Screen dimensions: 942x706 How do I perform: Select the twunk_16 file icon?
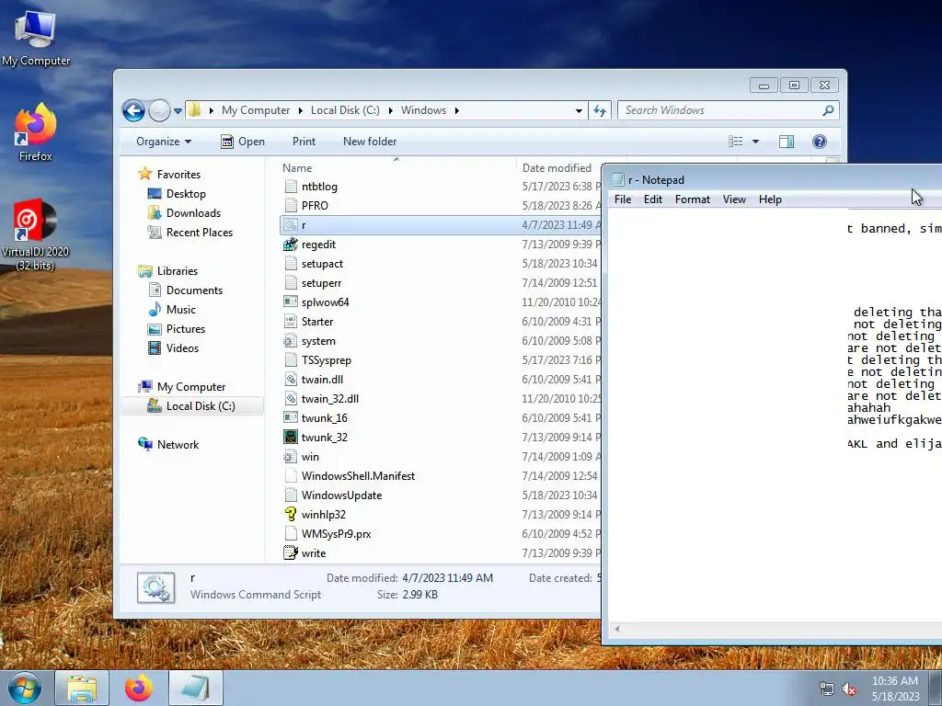(x=291, y=418)
